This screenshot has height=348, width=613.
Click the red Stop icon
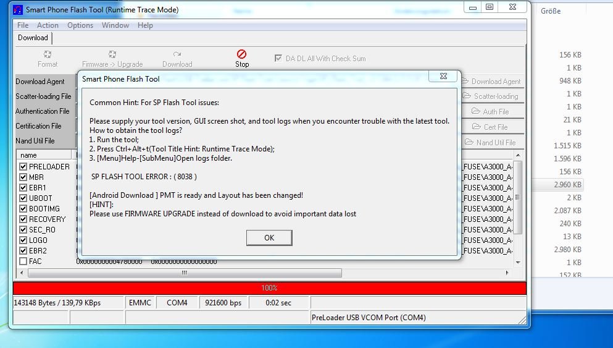[241, 54]
